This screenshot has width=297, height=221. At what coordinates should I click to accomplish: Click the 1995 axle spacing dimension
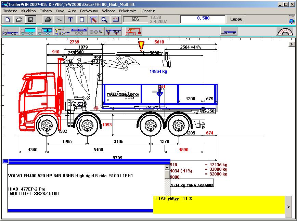point(67,142)
